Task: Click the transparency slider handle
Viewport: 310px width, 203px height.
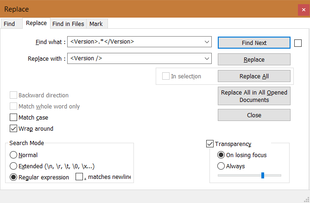Action: 263,175
